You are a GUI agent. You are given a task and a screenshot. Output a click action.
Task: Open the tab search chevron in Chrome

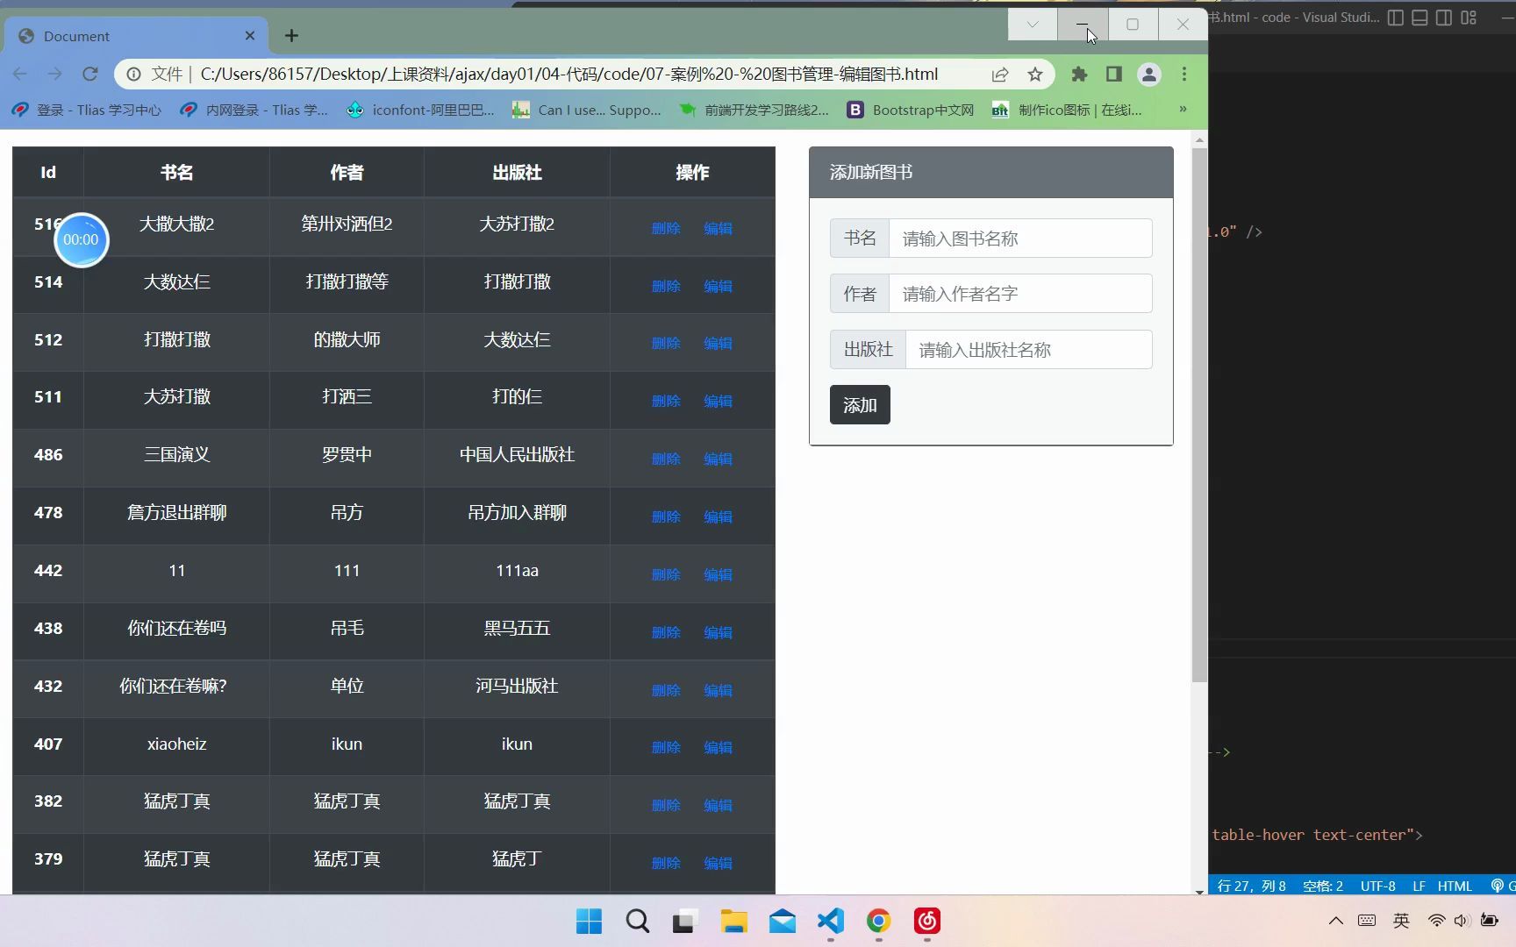coord(1033,25)
